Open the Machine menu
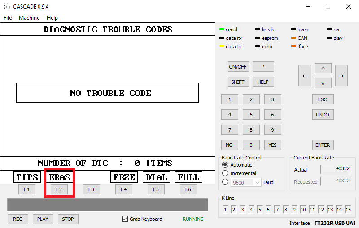This screenshot has height=228, width=359. coord(29,18)
